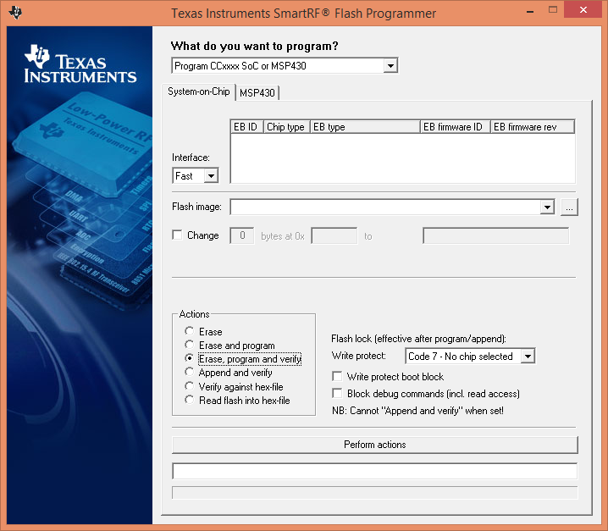Maximize the Flash Programmer window

point(553,10)
